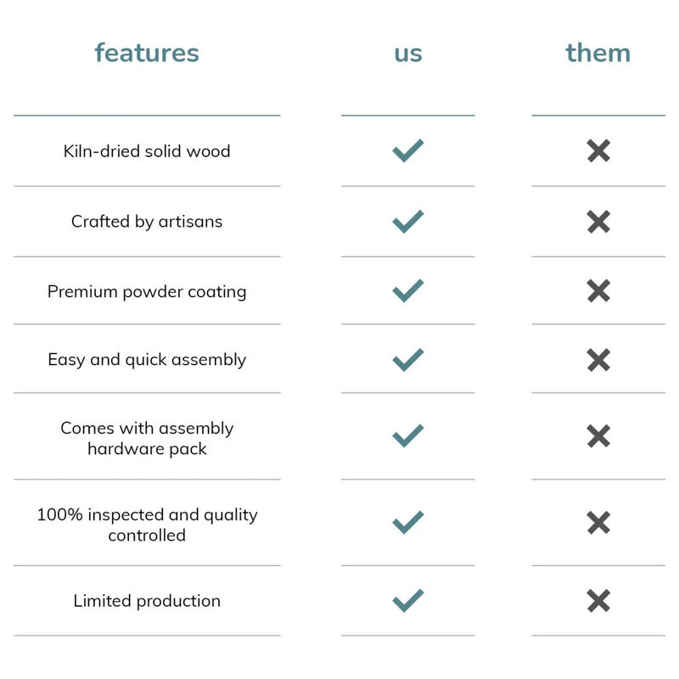Image resolution: width=679 pixels, height=679 pixels.
Task: Click the checkmark beside Crafted by artisans
Action: point(407,222)
